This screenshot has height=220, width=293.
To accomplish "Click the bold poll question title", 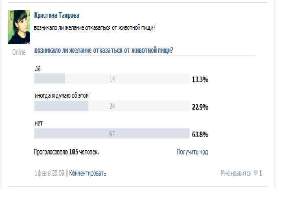I will [104, 51].
